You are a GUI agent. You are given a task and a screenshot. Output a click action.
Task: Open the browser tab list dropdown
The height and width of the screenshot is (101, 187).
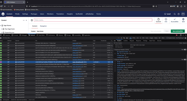coord(168,2)
